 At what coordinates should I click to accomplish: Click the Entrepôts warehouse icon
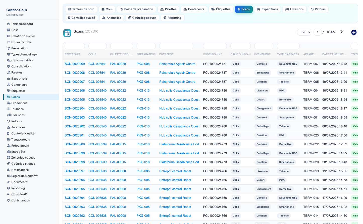click(x=9, y=152)
